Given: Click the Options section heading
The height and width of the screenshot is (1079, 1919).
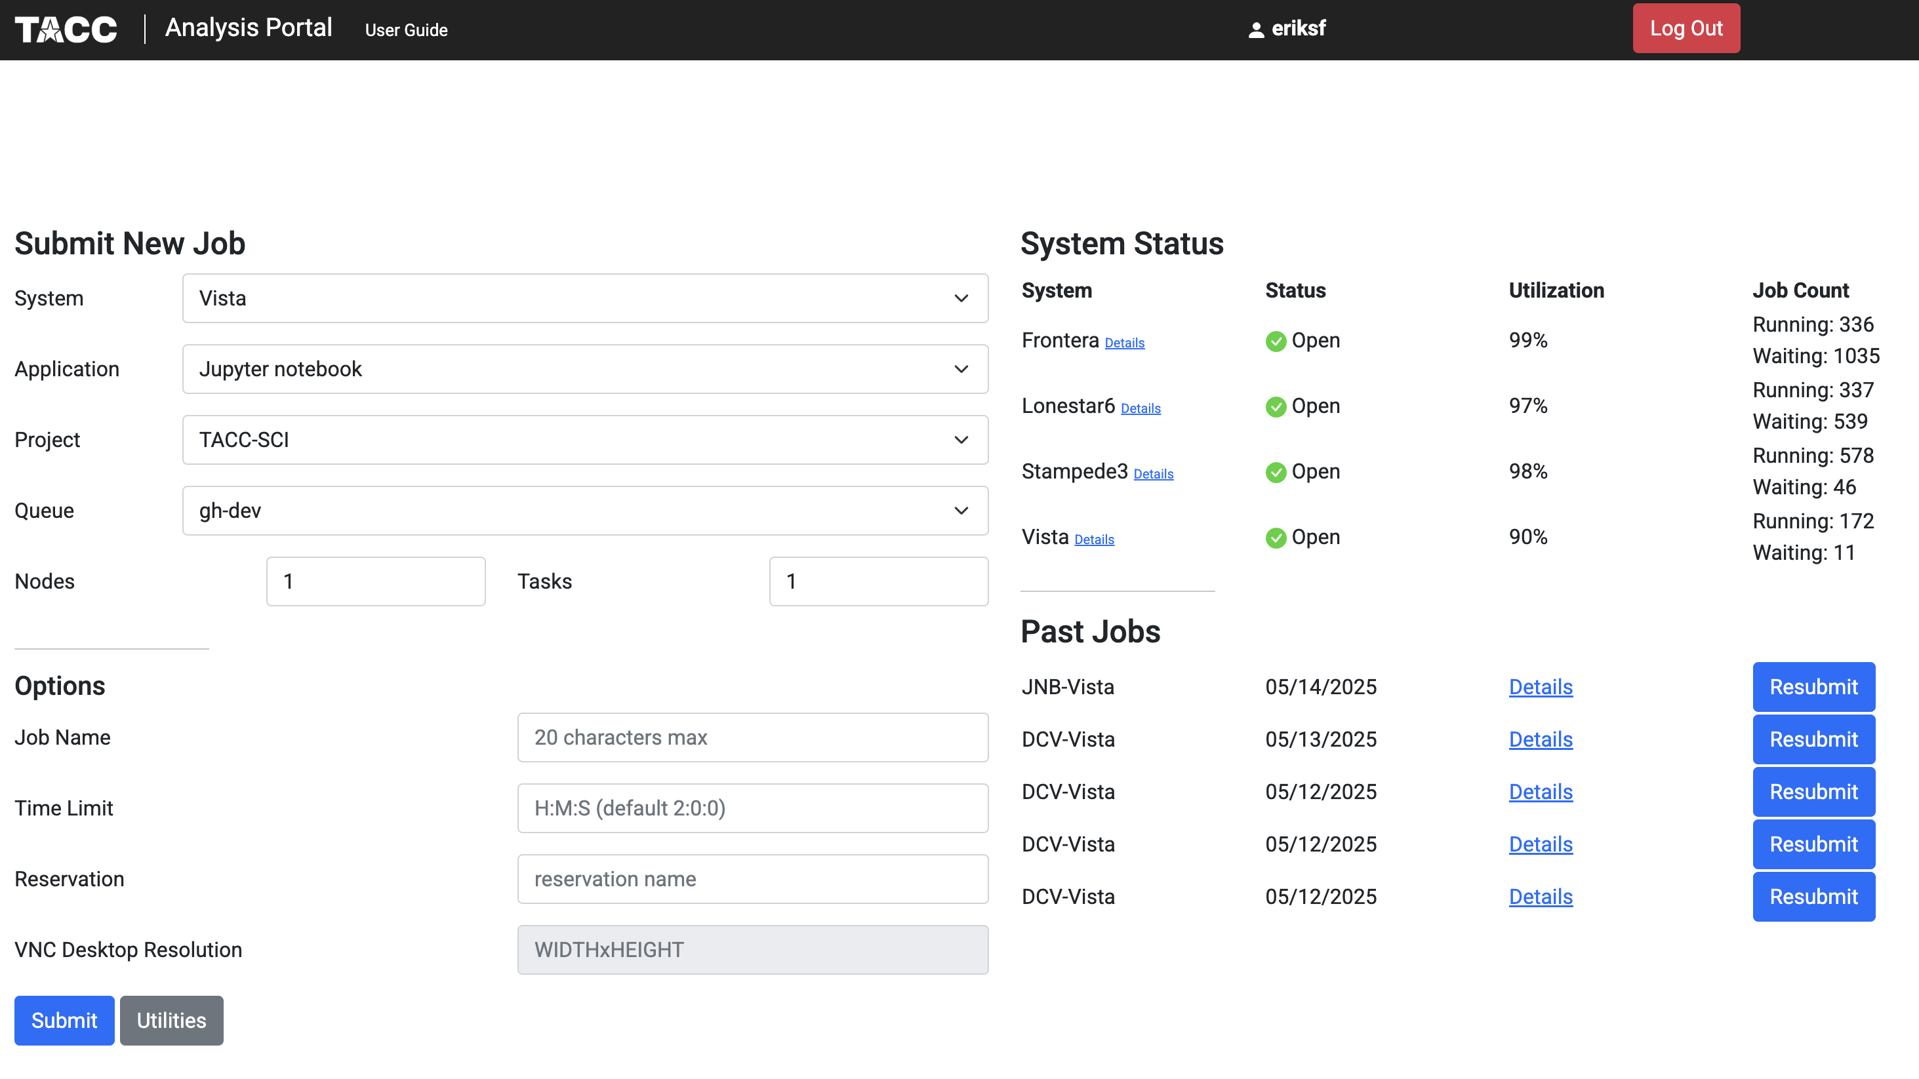Looking at the screenshot, I should [x=60, y=686].
